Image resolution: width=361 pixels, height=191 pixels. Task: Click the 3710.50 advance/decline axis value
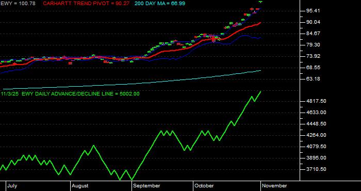(x=317, y=169)
